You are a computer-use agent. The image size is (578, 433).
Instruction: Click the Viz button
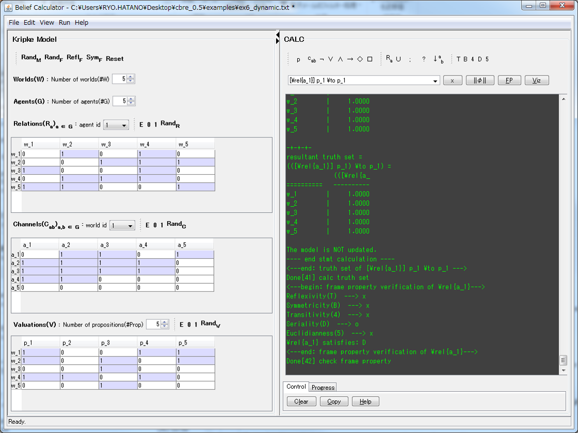coord(536,80)
